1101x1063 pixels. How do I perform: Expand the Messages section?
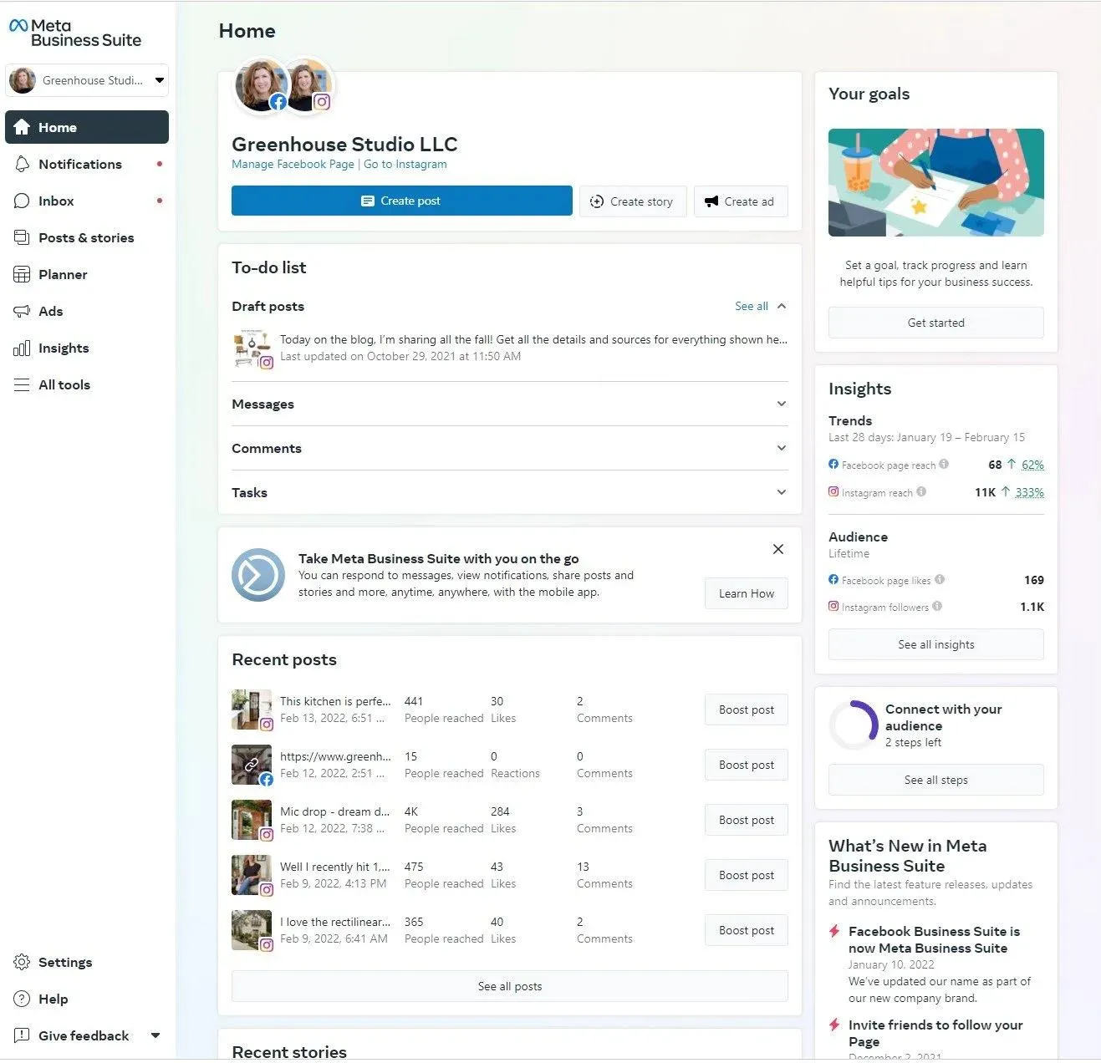tap(509, 404)
